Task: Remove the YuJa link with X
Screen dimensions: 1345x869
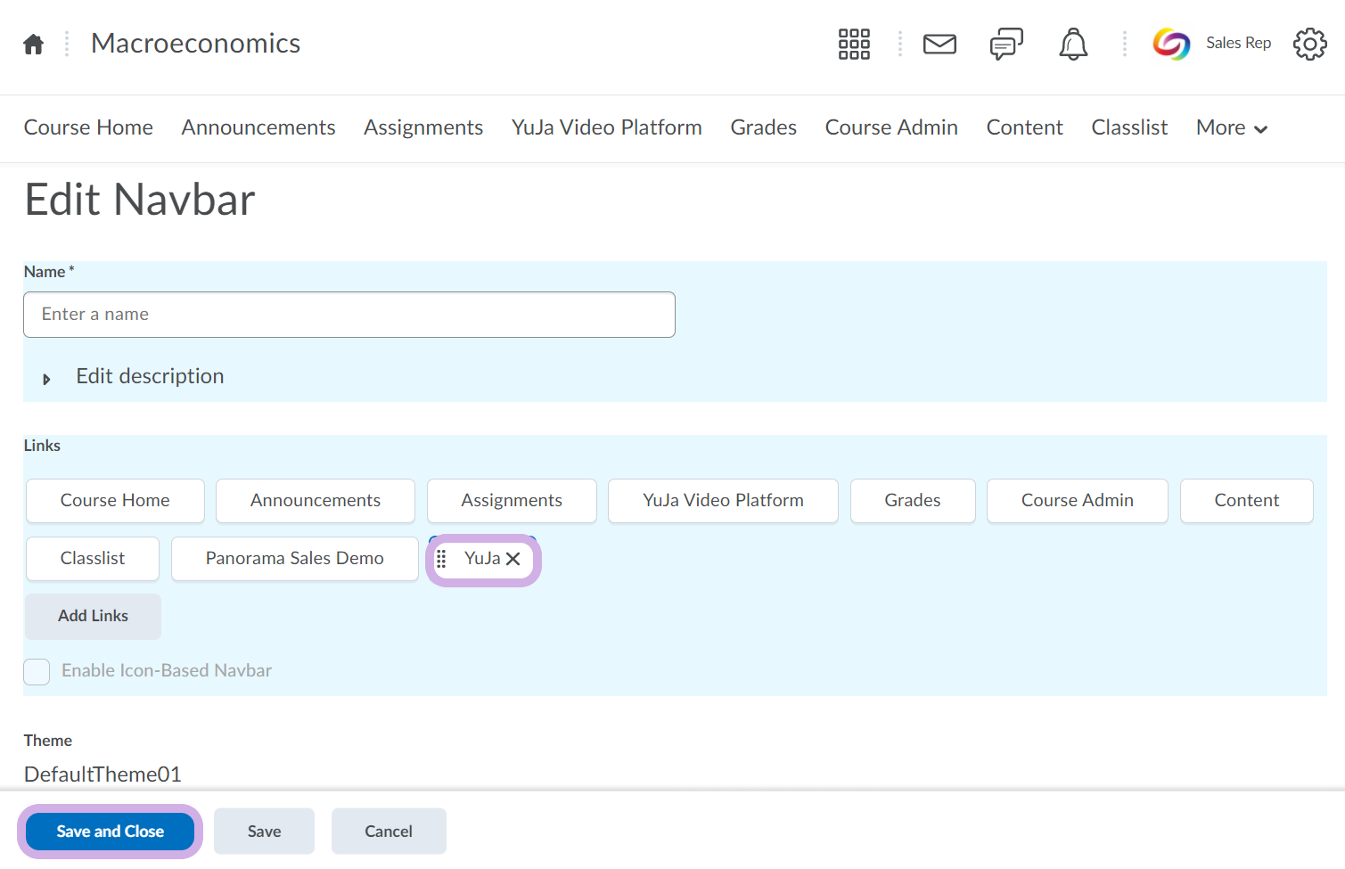Action: 513,559
